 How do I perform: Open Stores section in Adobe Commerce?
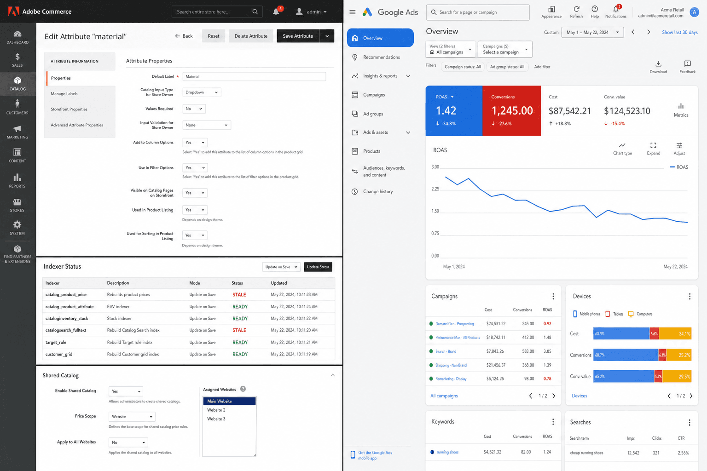17,205
